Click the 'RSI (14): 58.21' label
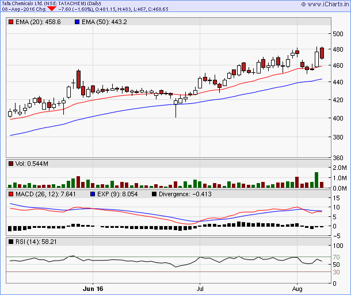Viewport: 351px width, 295px height. (36, 242)
